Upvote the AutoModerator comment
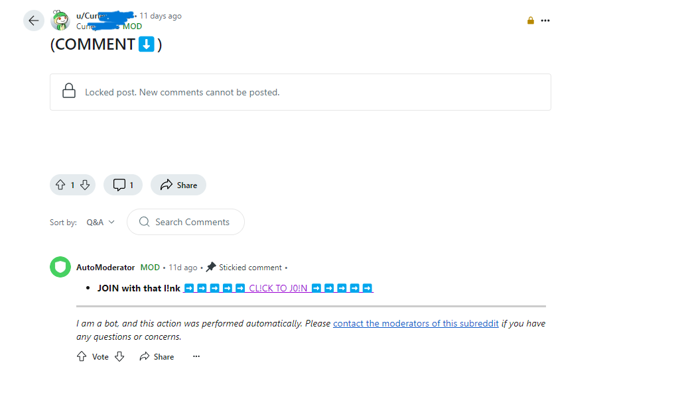 pyautogui.click(x=82, y=357)
